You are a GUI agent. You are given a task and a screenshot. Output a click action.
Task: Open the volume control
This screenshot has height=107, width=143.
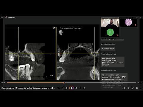[x=129, y=88]
